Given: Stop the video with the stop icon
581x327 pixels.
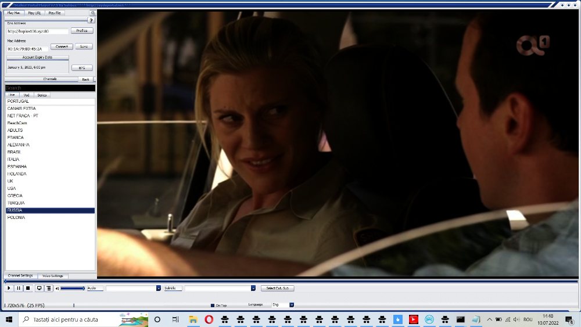Looking at the screenshot, I should (x=28, y=288).
